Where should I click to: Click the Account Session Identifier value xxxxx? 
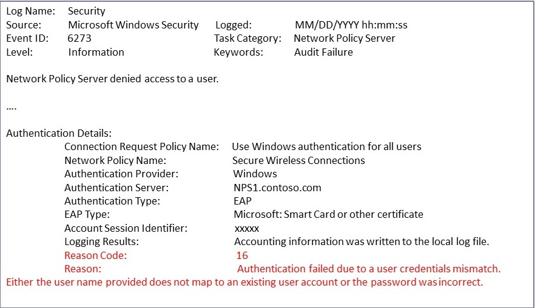247,228
